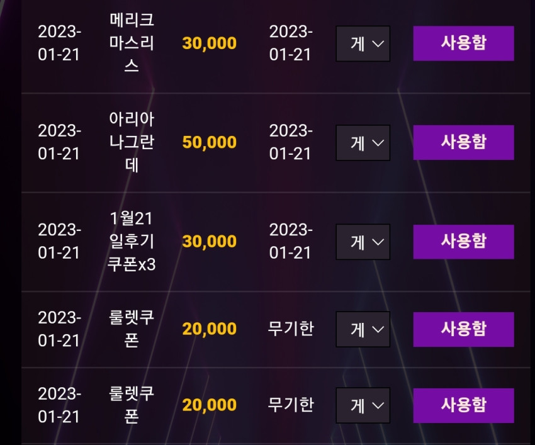Select the 1월21일후기쿠폰x3 coupon name
Screen dimensions: 535x445
click(x=132, y=241)
